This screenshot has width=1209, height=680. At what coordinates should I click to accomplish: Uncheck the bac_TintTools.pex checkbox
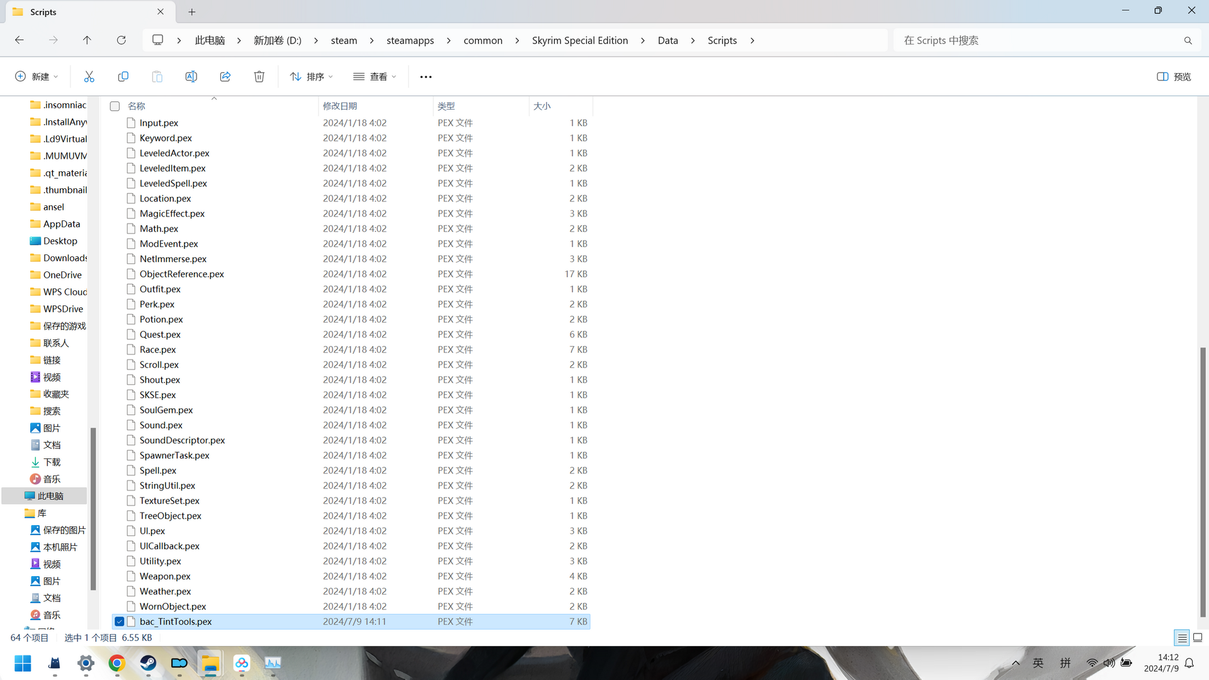119,621
